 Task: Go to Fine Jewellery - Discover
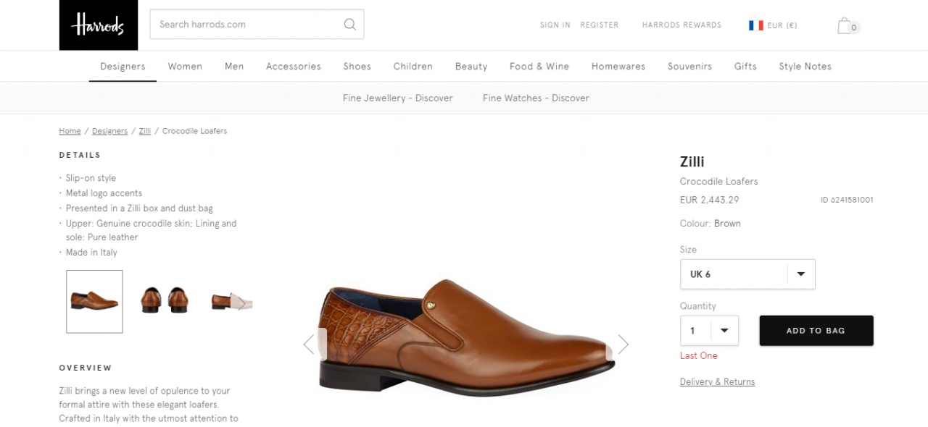click(397, 98)
